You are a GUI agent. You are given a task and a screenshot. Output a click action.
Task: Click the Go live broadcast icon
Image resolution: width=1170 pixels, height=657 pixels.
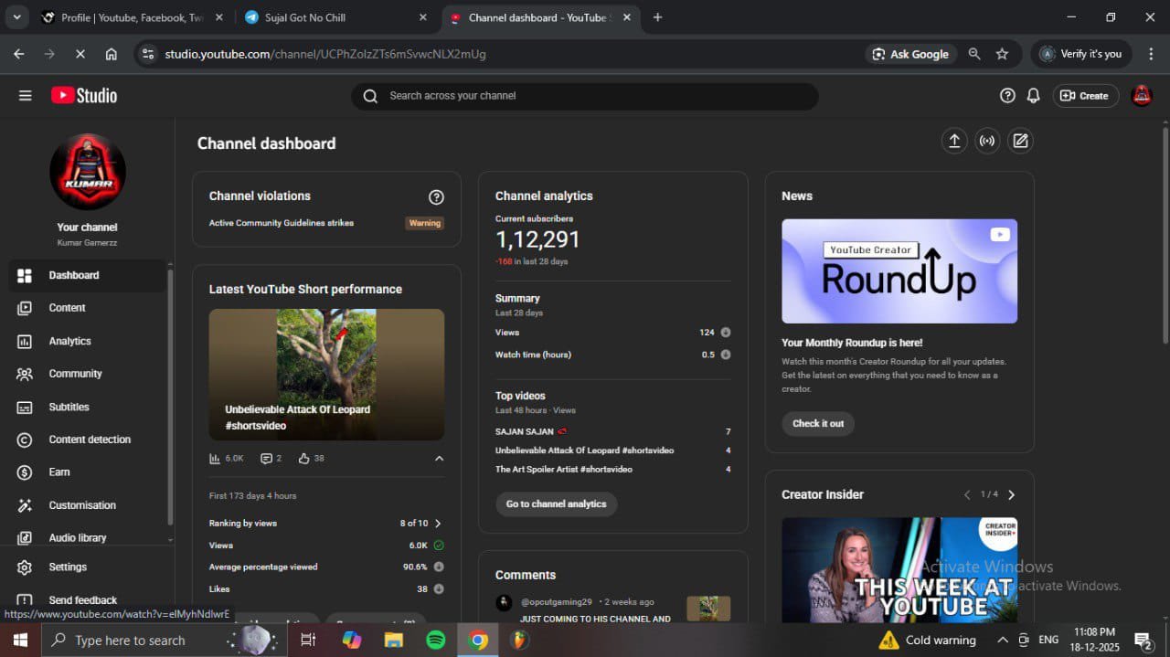pos(987,141)
